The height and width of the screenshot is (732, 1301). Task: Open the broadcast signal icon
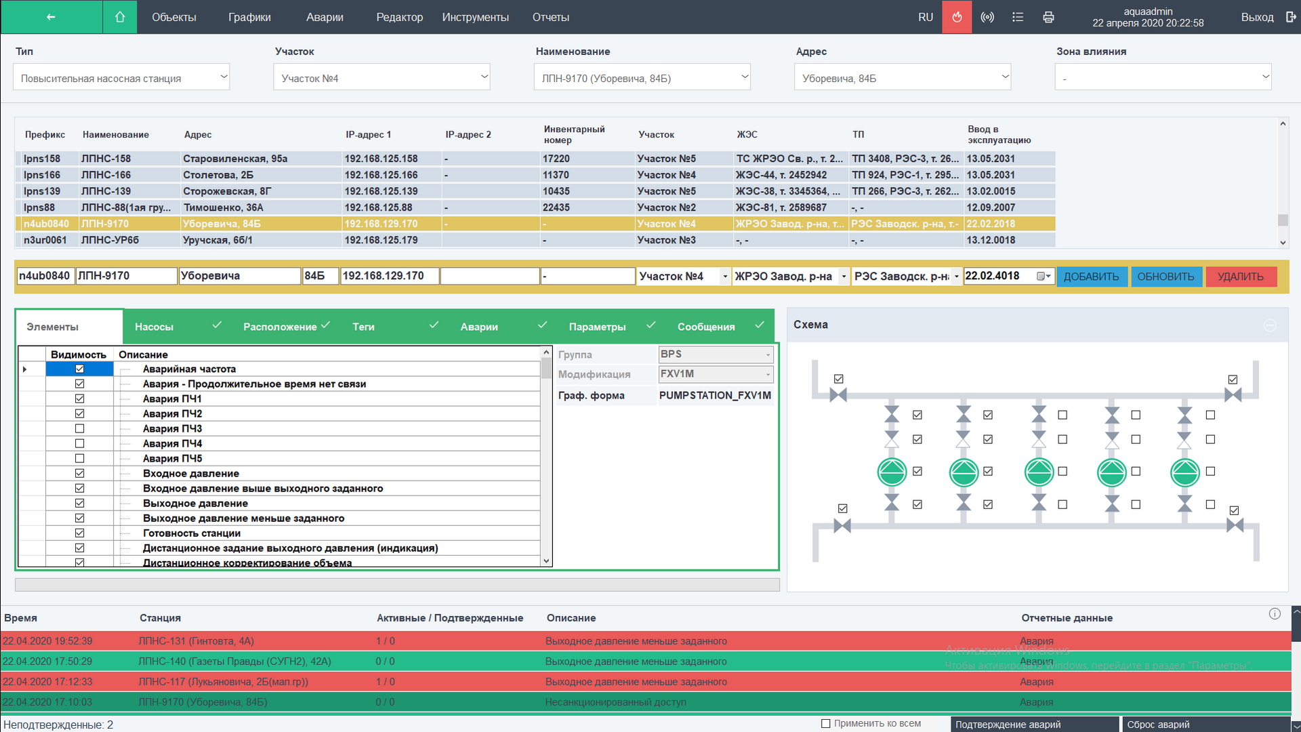click(987, 17)
